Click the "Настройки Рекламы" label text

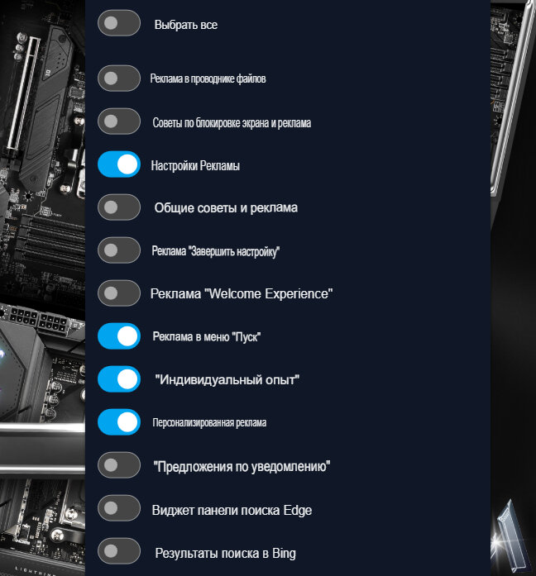(195, 165)
